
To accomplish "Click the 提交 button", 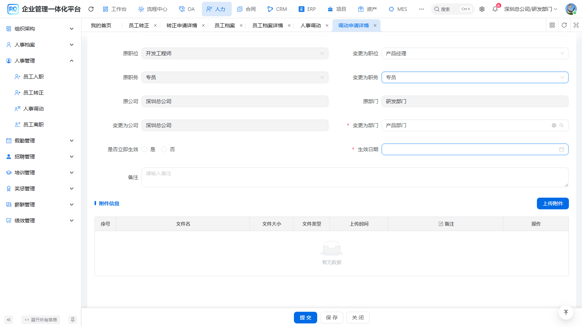I will coord(306,318).
